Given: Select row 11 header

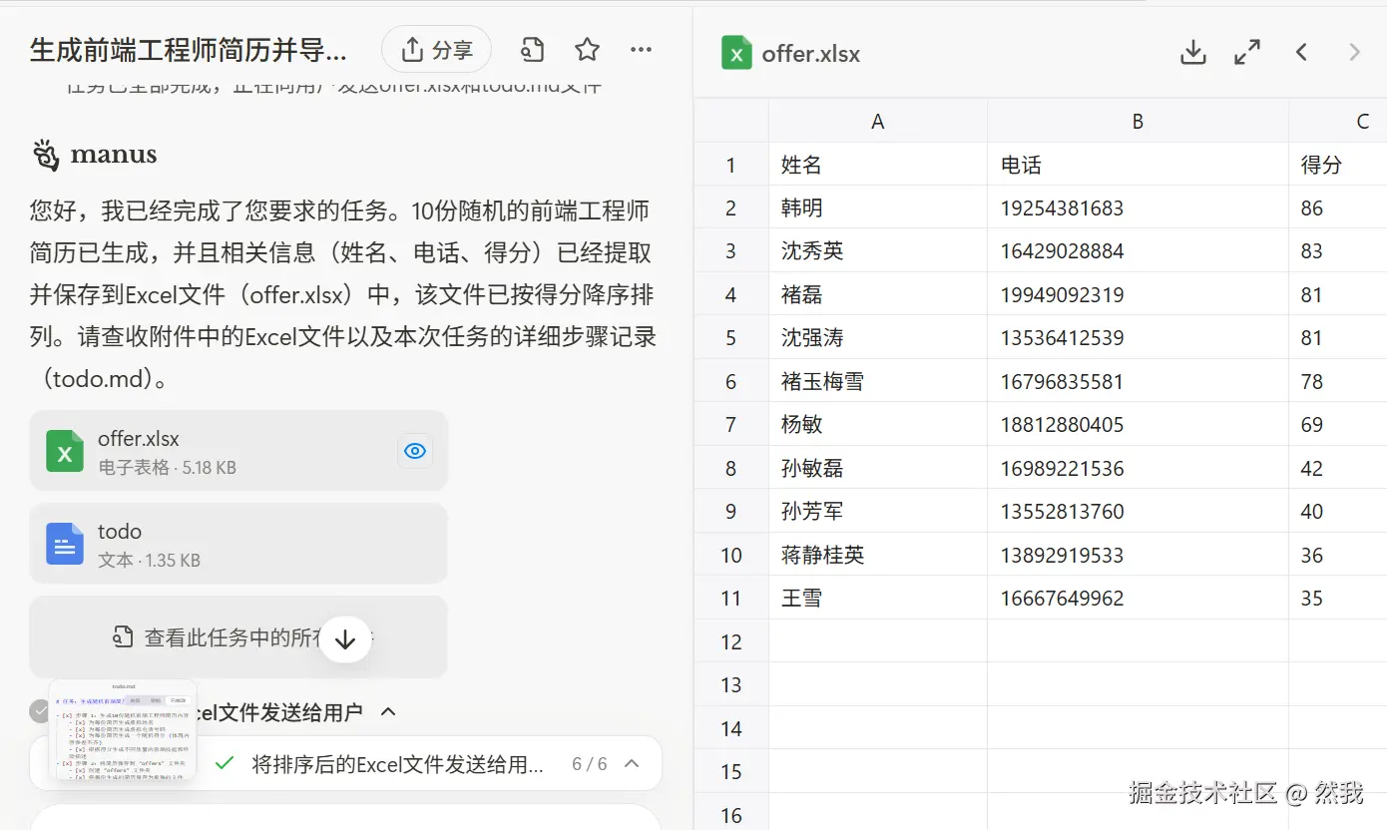Looking at the screenshot, I should coord(731,599).
